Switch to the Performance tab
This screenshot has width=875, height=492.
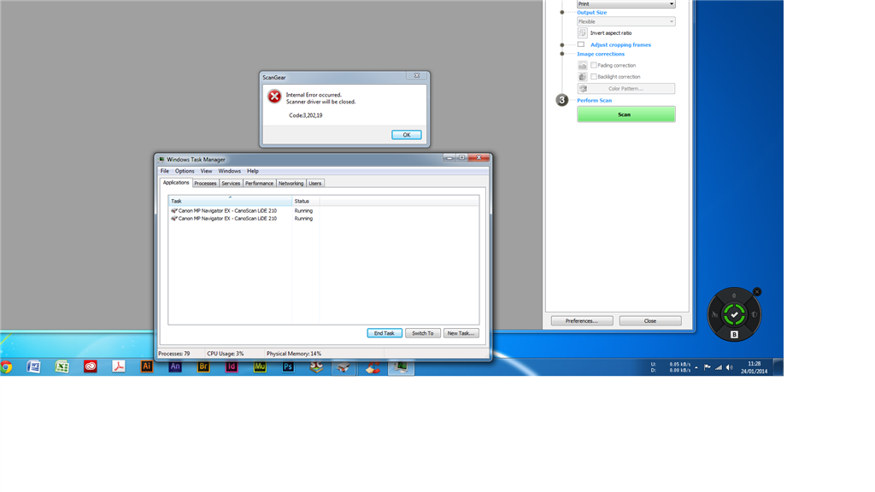260,184
